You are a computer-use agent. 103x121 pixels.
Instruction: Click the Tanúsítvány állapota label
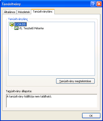click(x=19, y=91)
